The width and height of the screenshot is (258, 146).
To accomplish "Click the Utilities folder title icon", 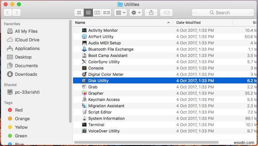I will [120, 4].
